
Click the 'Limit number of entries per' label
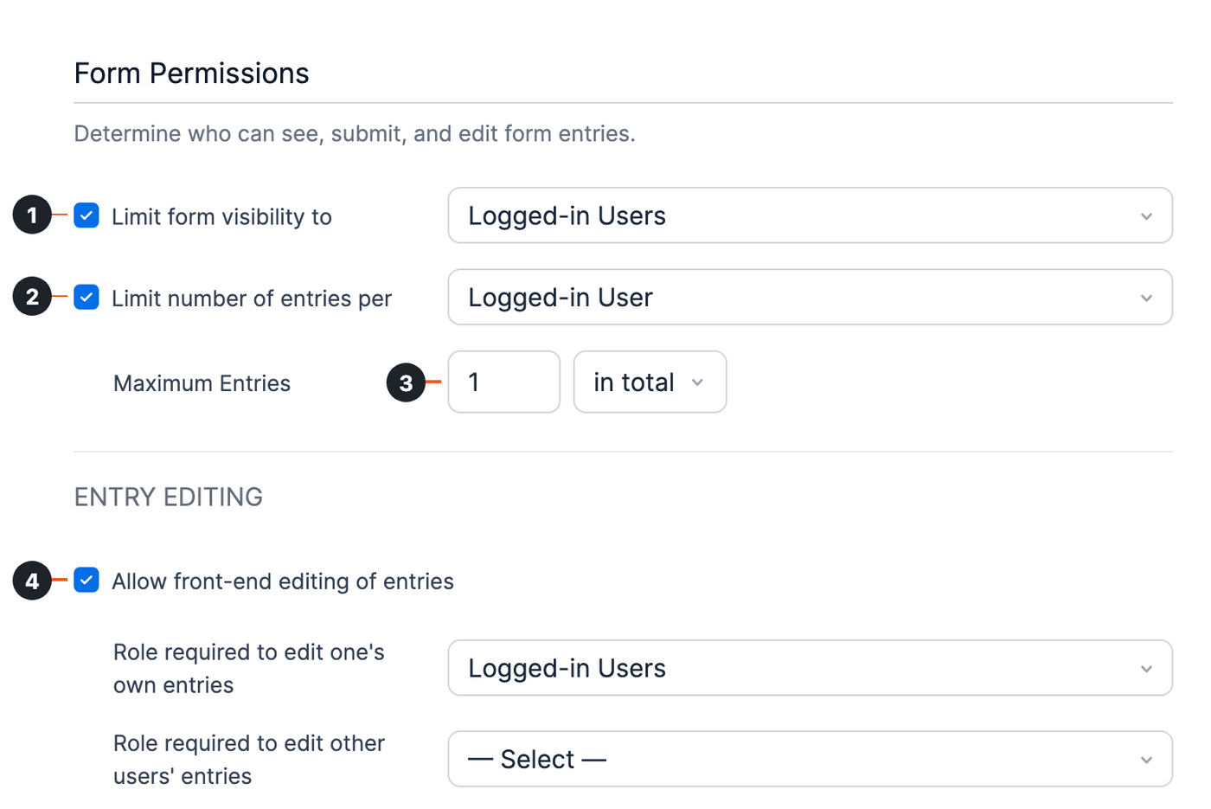(252, 299)
